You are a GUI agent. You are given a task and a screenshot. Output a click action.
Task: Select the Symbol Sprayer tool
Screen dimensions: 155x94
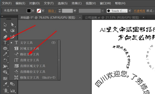5,90
